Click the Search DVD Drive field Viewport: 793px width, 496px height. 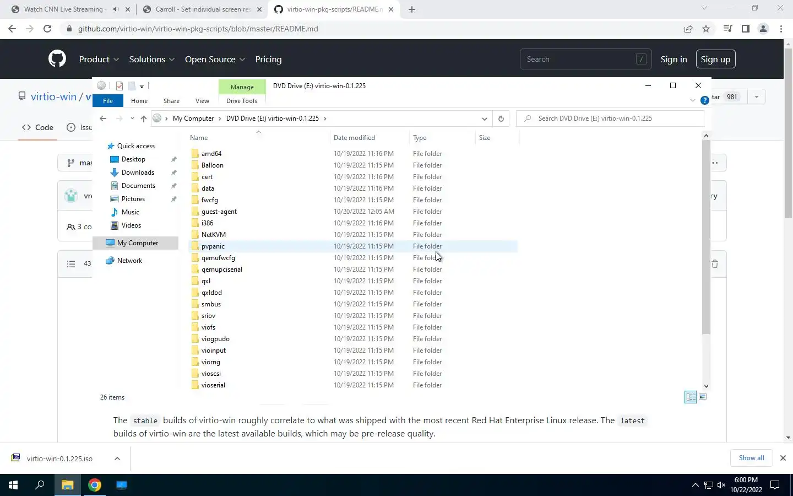610,118
